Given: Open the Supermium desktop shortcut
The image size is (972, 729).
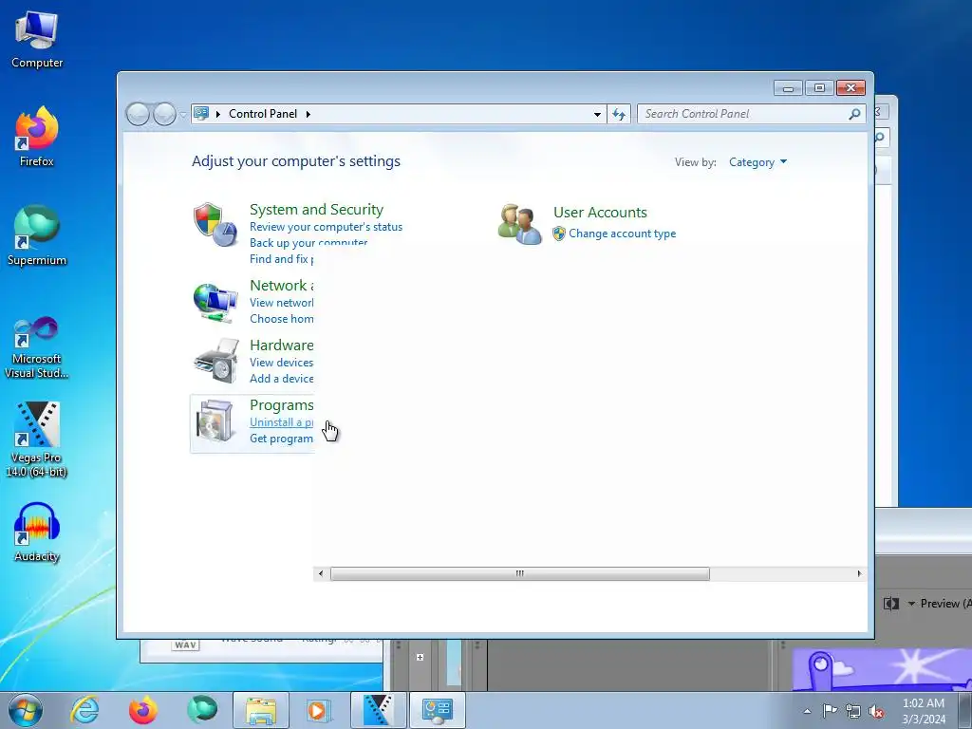Looking at the screenshot, I should [x=37, y=235].
